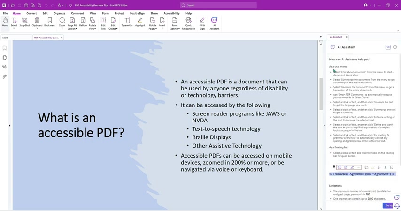Click the floating AI chat bubble icon
401x211 pixels.
(x=397, y=197)
